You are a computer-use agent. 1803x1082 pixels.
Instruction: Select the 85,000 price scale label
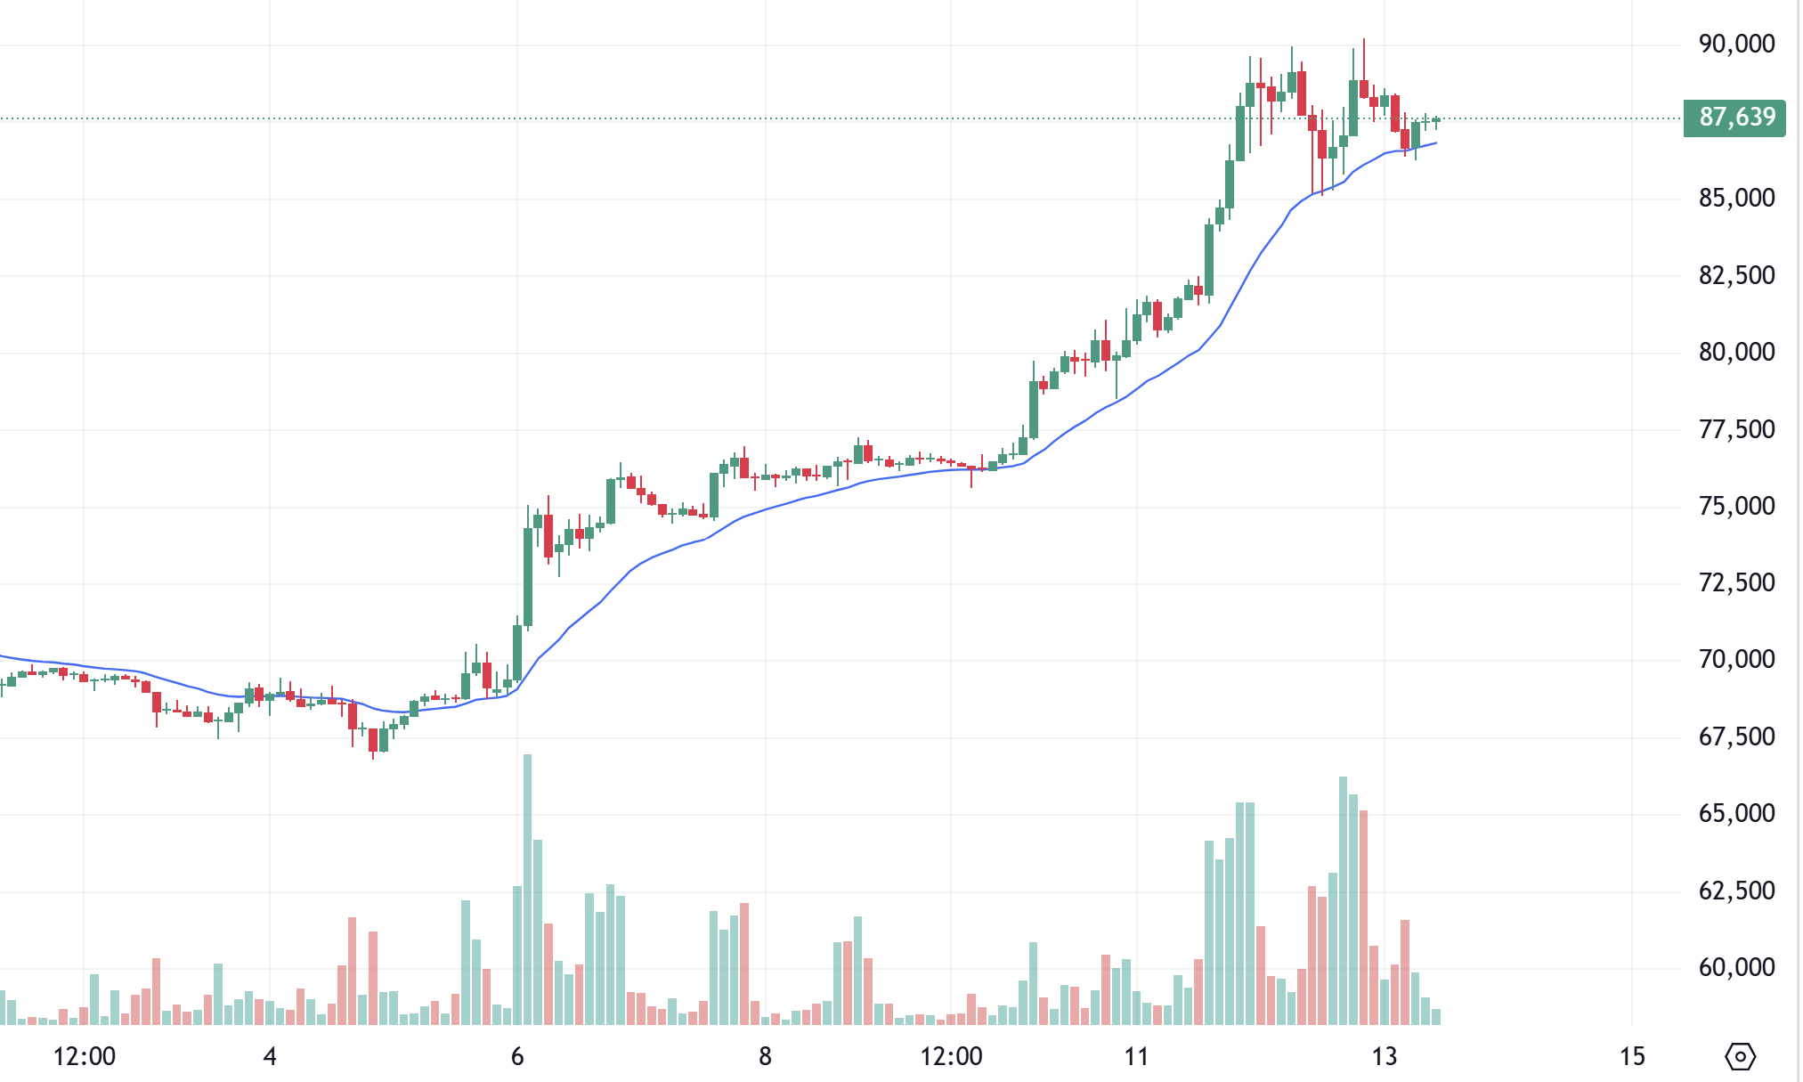1736,198
